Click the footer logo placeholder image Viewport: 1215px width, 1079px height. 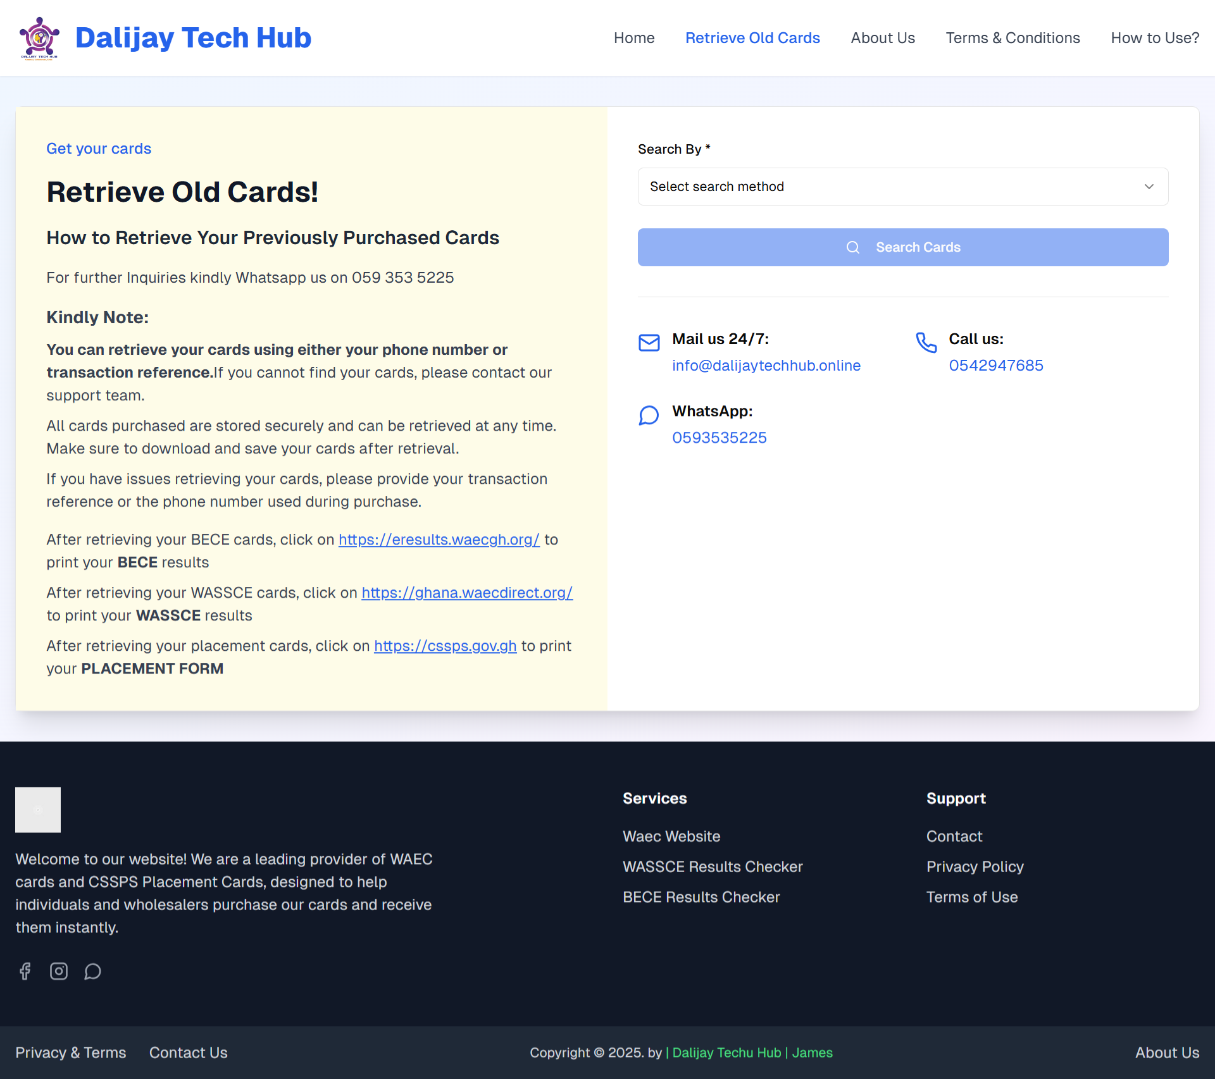coord(38,810)
